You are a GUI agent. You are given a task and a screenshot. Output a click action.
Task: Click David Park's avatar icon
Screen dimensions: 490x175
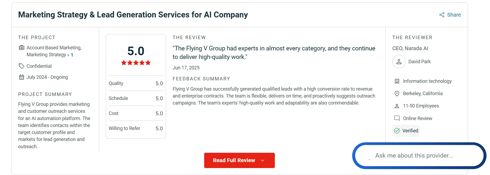[399, 62]
